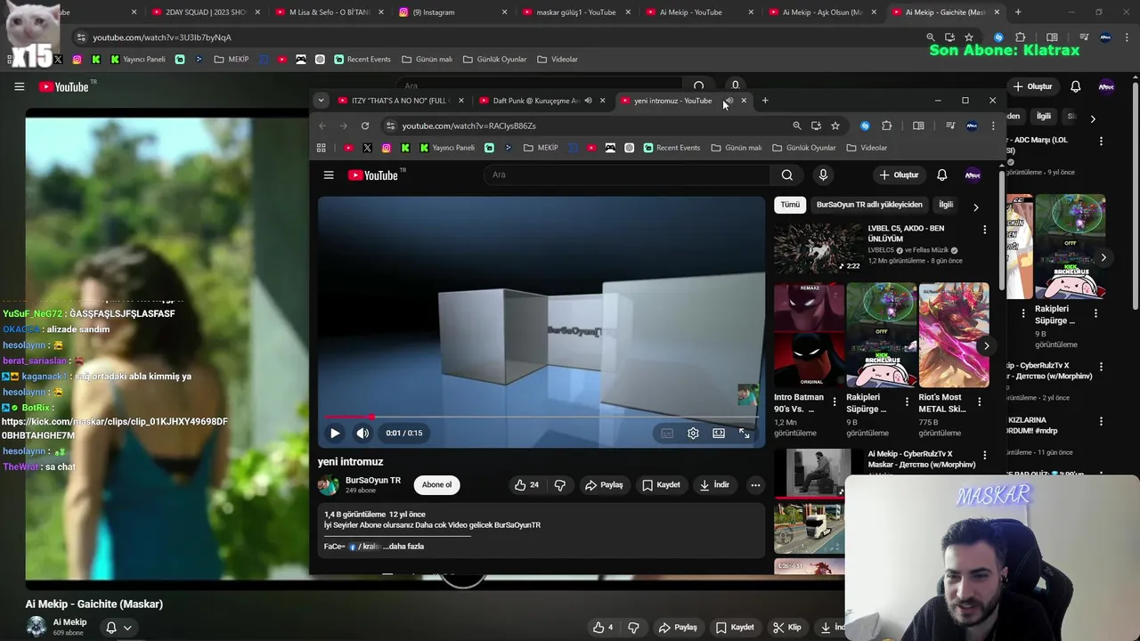Enter fullscreen in front video player
Viewport: 1140px width, 641px height.
coord(745,434)
